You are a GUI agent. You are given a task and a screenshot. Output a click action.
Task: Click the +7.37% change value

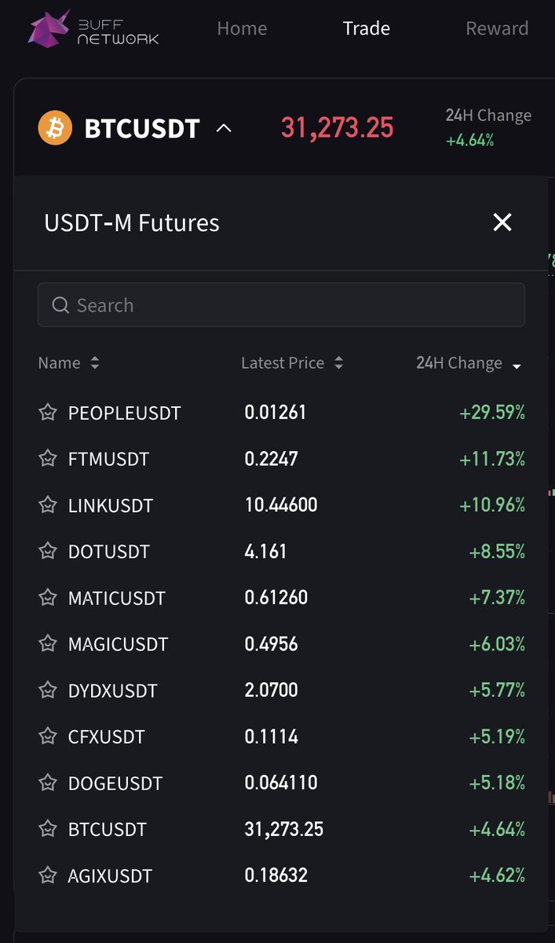pyautogui.click(x=497, y=597)
